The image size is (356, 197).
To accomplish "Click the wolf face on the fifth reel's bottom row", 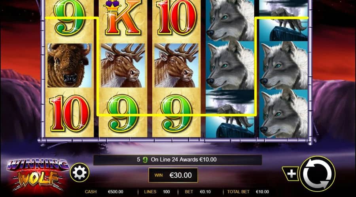I will tap(283, 114).
